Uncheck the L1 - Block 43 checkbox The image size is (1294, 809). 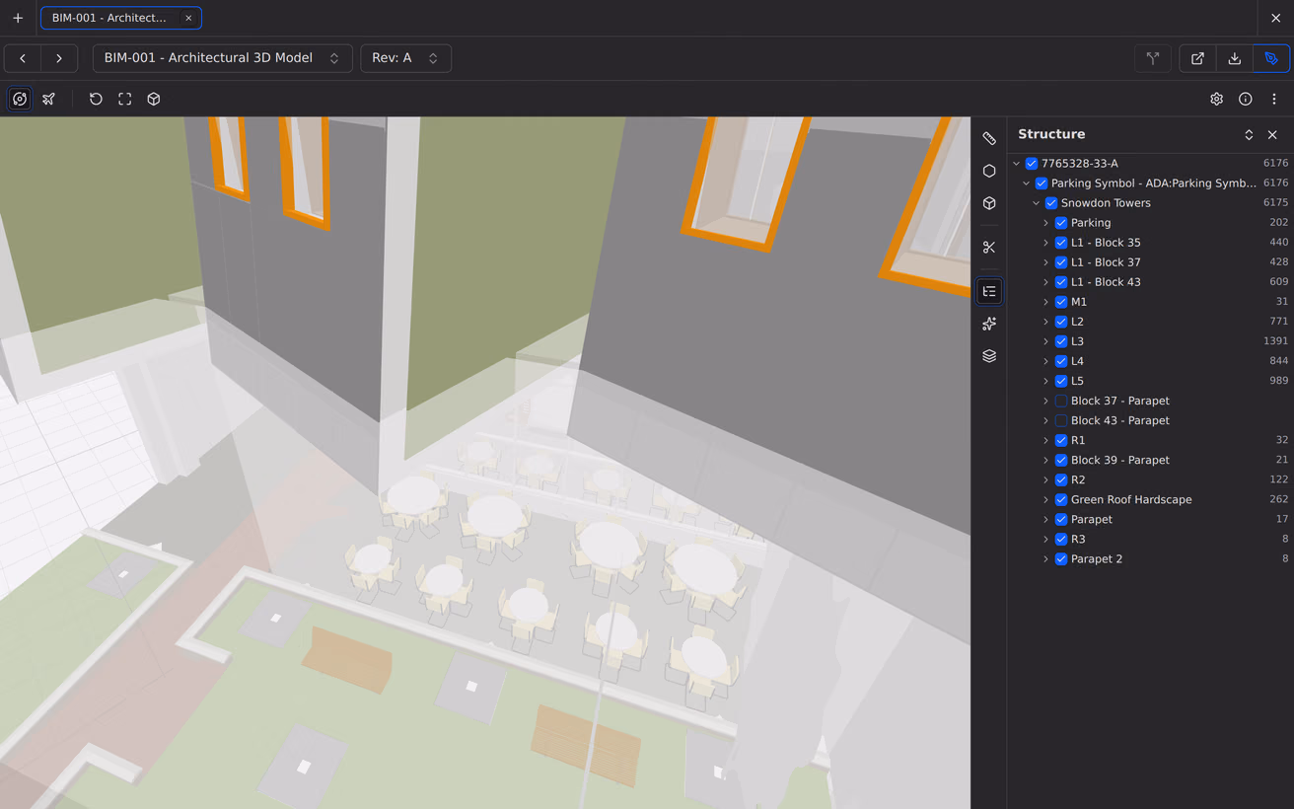[x=1061, y=282]
